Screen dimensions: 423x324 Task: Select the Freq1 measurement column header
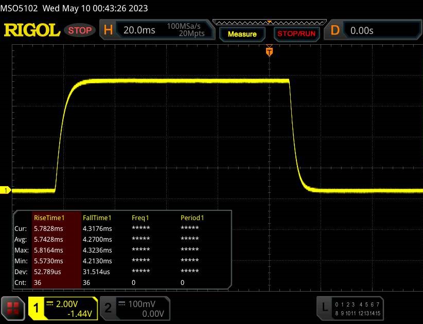click(140, 218)
